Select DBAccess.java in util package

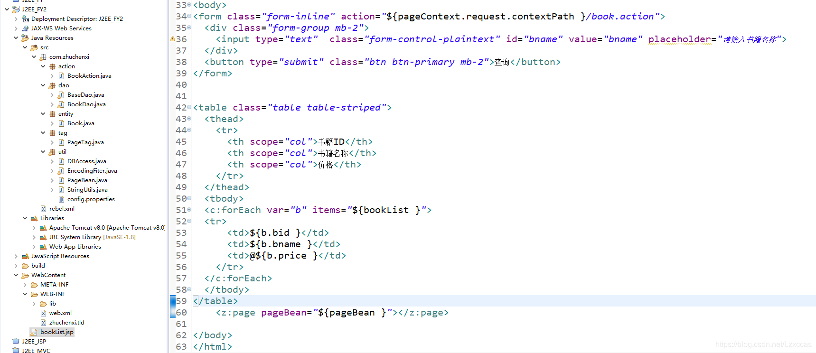pos(87,161)
